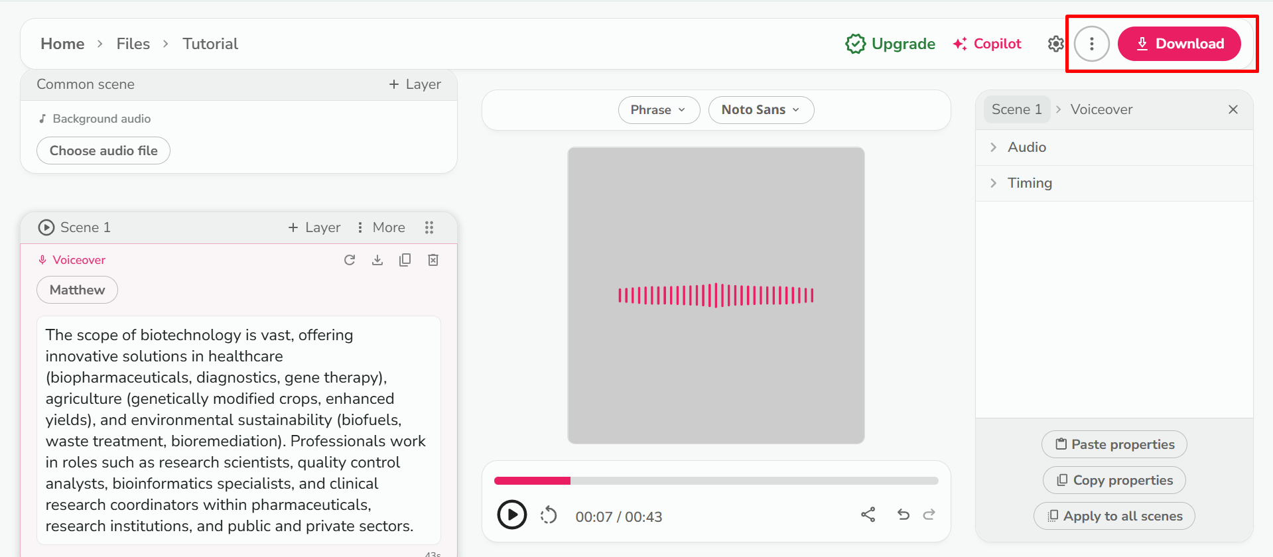
Task: Regenerate the Voiceover audio
Action: pyautogui.click(x=350, y=260)
